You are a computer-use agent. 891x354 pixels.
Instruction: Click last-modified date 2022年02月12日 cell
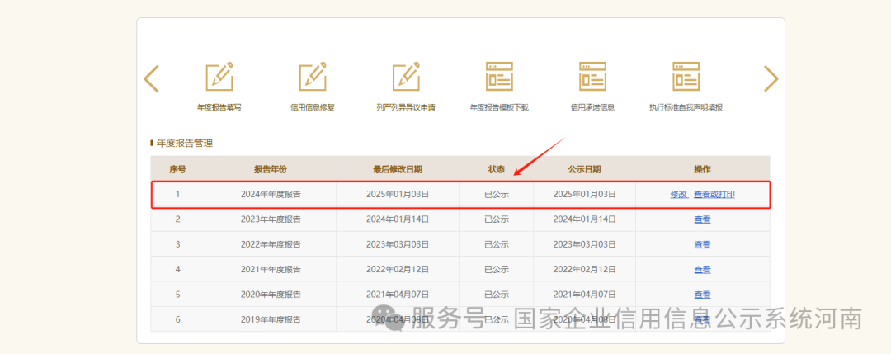[398, 269]
